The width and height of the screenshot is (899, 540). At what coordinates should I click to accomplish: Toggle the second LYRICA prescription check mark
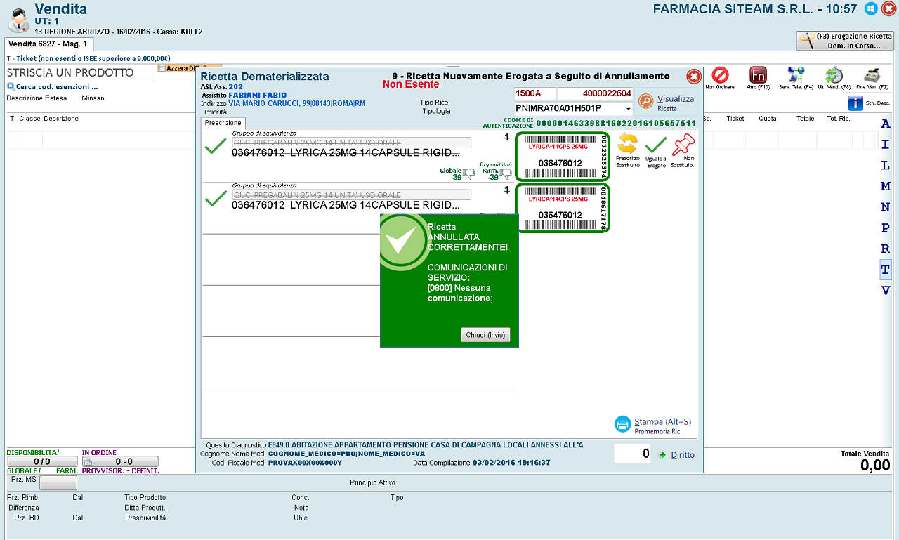pyautogui.click(x=216, y=199)
